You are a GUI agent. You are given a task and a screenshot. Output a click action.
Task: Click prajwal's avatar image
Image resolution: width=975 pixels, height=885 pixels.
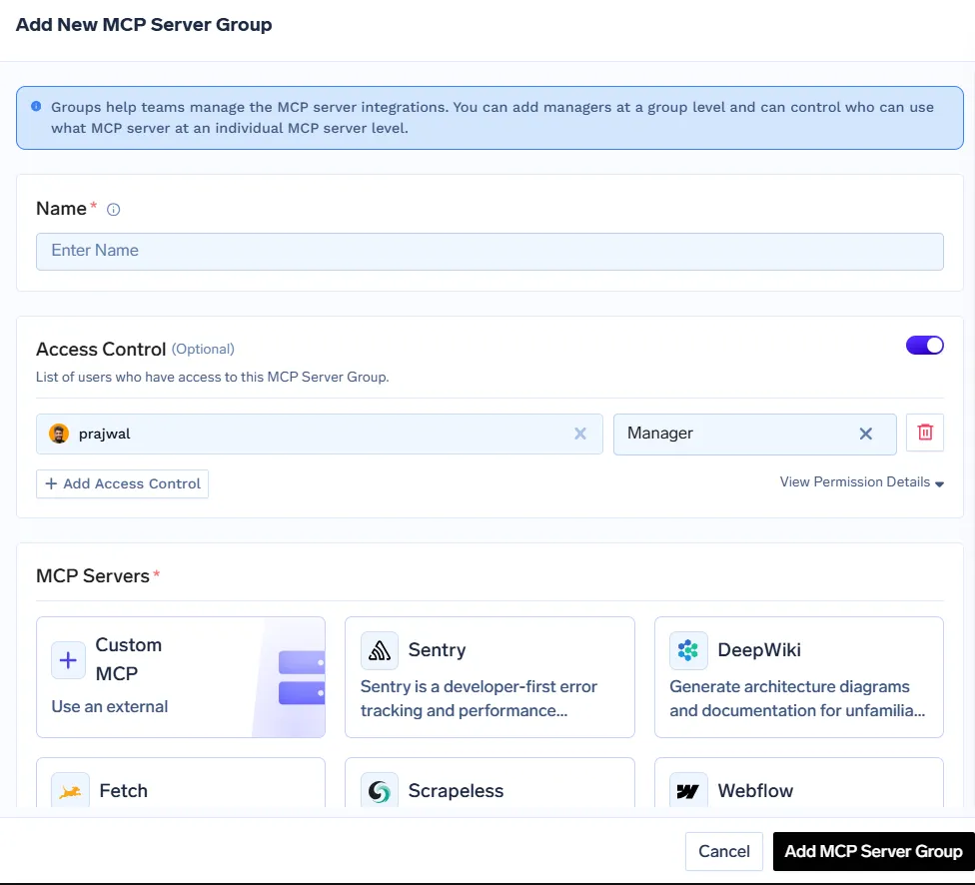(56, 433)
